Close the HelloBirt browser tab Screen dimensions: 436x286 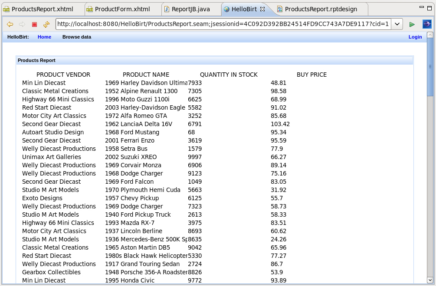[x=262, y=9]
